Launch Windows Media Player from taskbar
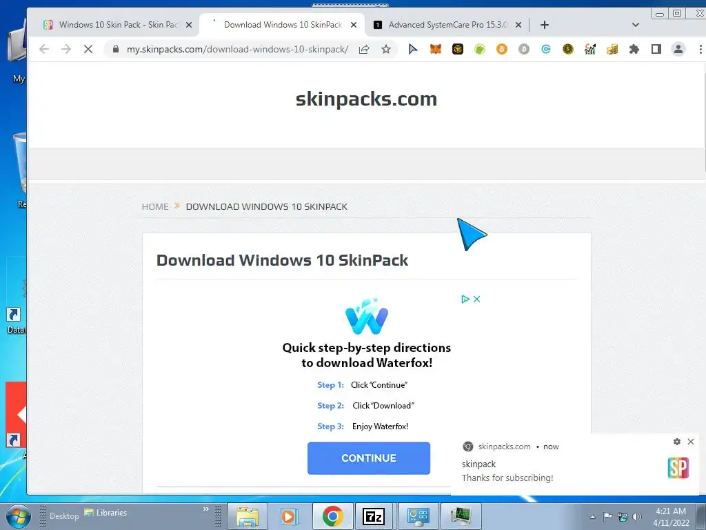The width and height of the screenshot is (706, 530). click(289, 516)
